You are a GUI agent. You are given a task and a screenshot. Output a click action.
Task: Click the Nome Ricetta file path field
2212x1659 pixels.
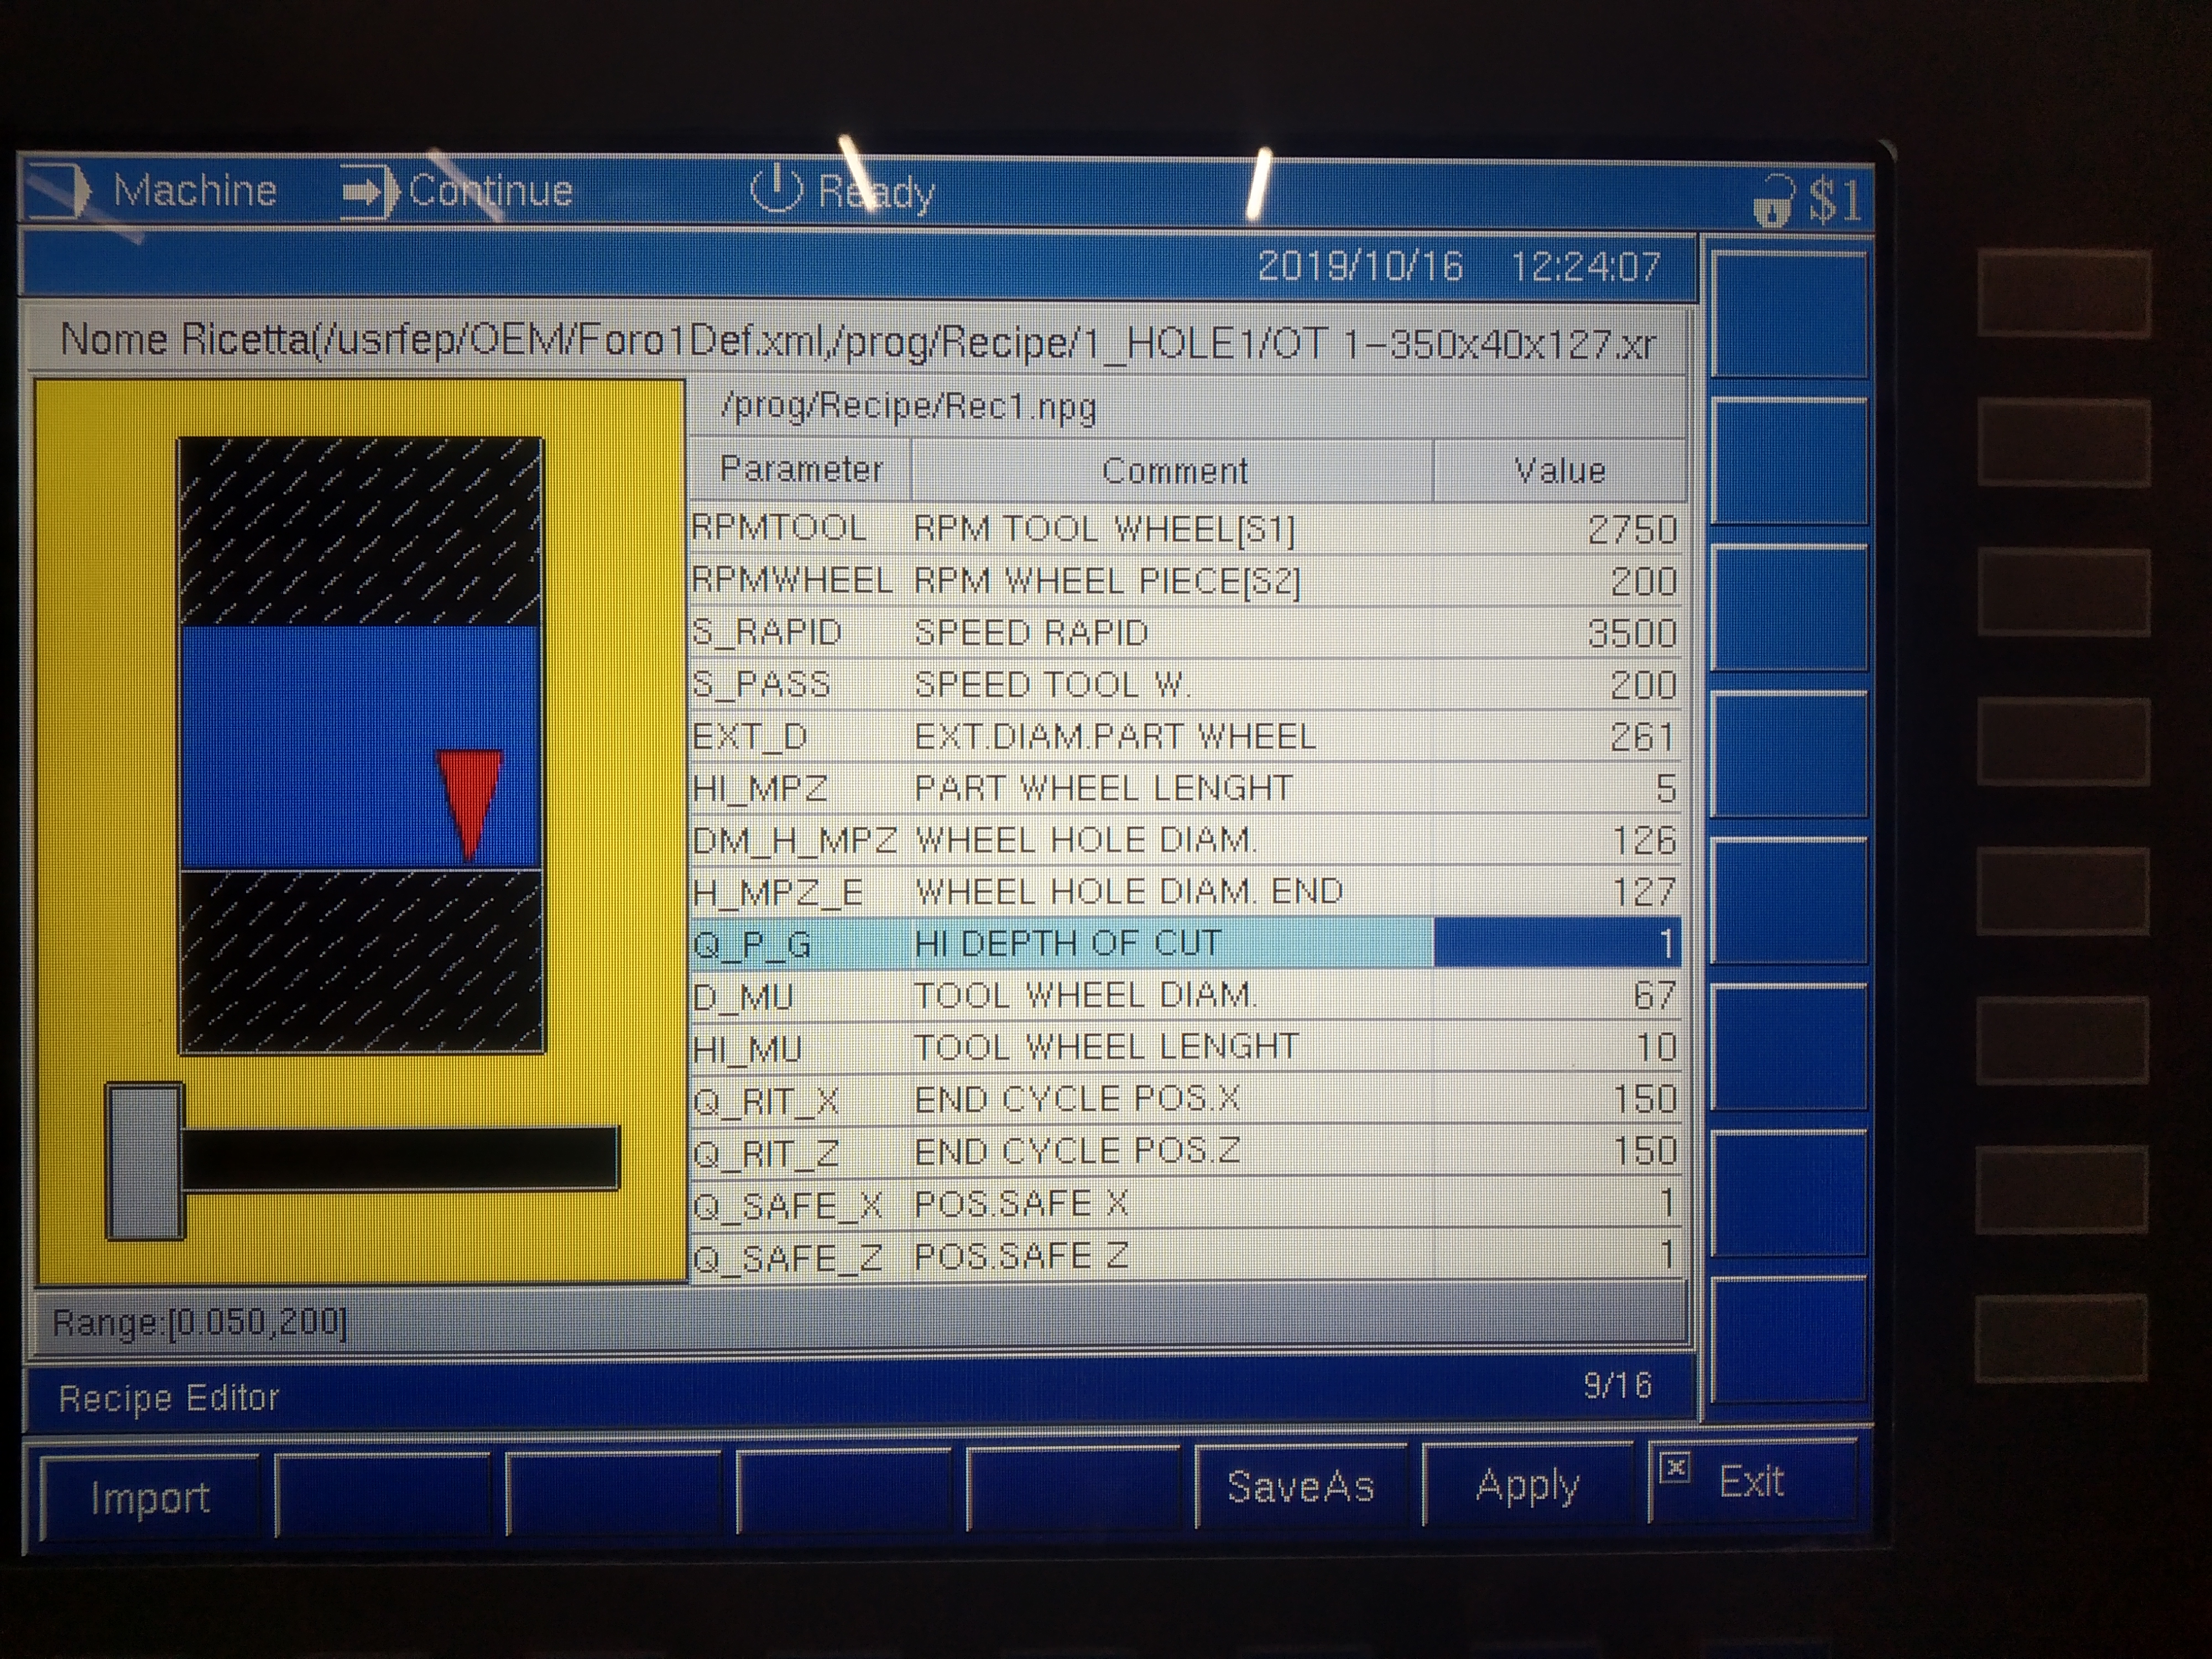(857, 342)
